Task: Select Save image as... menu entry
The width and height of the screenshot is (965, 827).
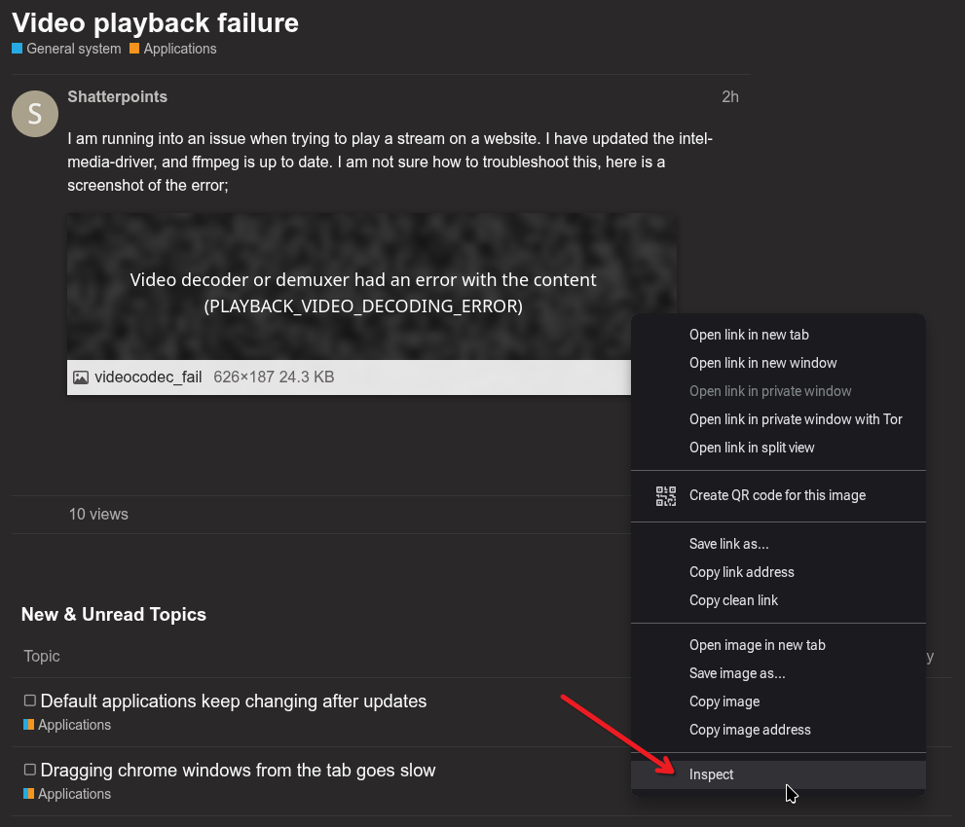Action: tap(737, 673)
